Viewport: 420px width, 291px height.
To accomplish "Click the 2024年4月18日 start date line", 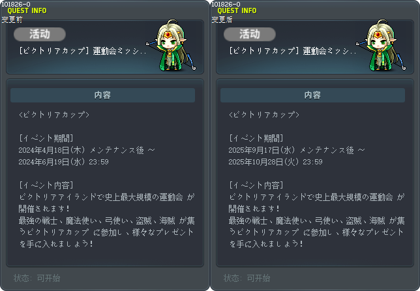I will [87, 150].
